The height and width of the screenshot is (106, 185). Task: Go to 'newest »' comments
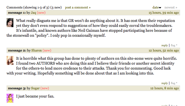pyautogui.click(x=171, y=7)
